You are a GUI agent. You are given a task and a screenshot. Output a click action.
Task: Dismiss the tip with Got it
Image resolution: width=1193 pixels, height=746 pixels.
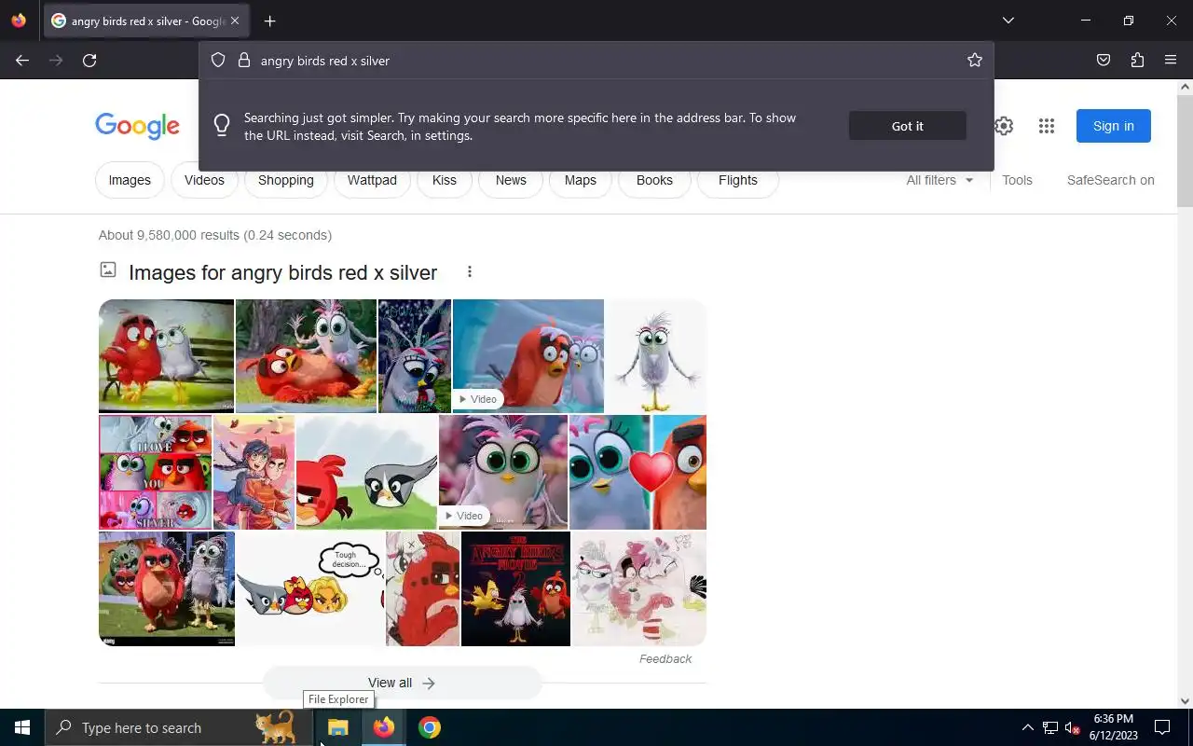907,126
